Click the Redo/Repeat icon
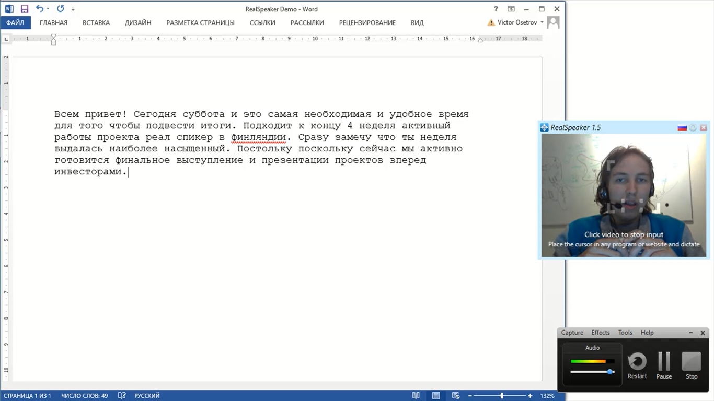The width and height of the screenshot is (714, 401). pos(60,9)
